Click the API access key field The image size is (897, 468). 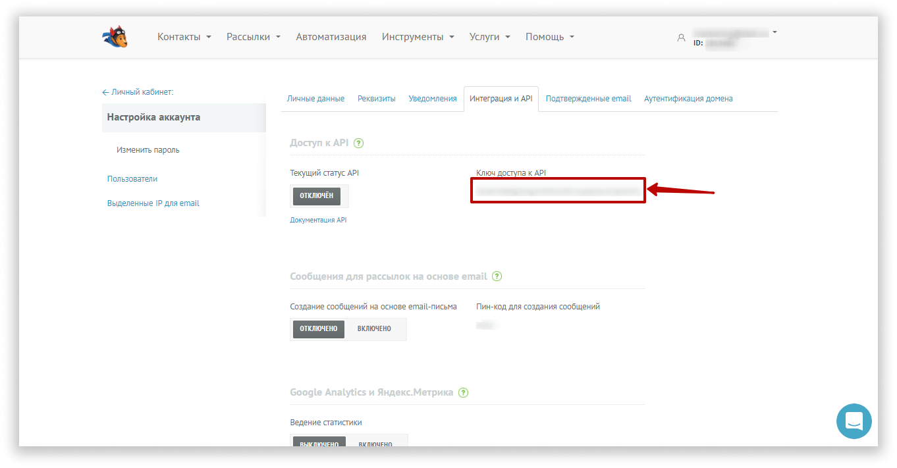click(x=557, y=190)
